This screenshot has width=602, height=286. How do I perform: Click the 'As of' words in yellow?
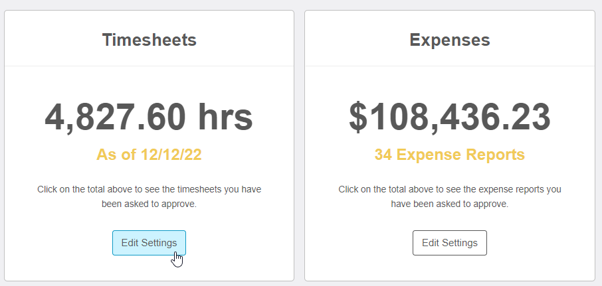116,155
